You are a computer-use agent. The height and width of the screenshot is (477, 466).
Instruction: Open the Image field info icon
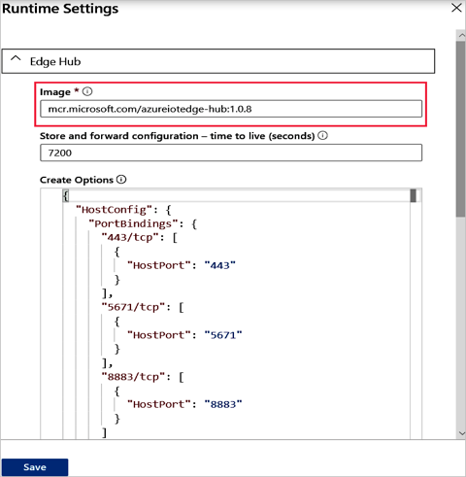87,91
